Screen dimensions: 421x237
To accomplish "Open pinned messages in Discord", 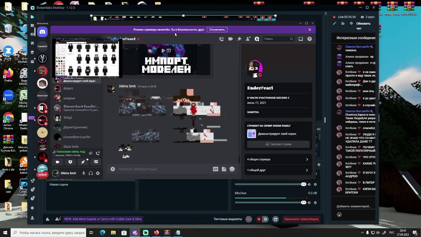I will [x=239, y=39].
